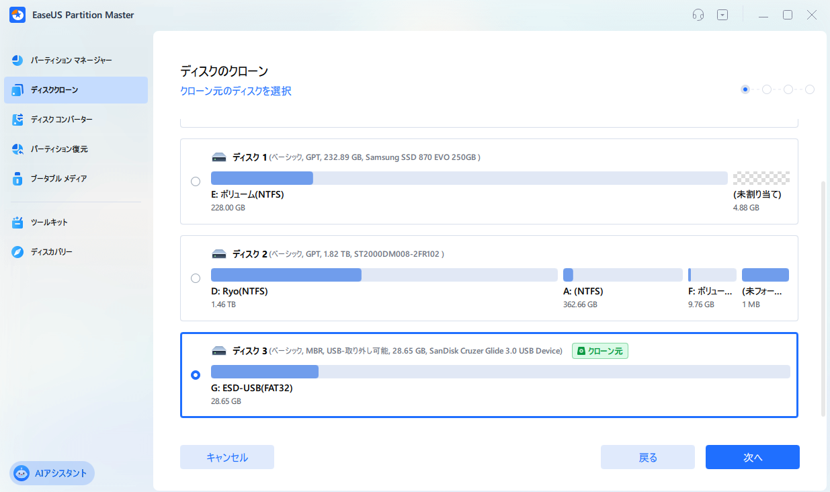This screenshot has width=830, height=492.
Task: Select Disk 1 as the clone source
Action: click(x=196, y=181)
